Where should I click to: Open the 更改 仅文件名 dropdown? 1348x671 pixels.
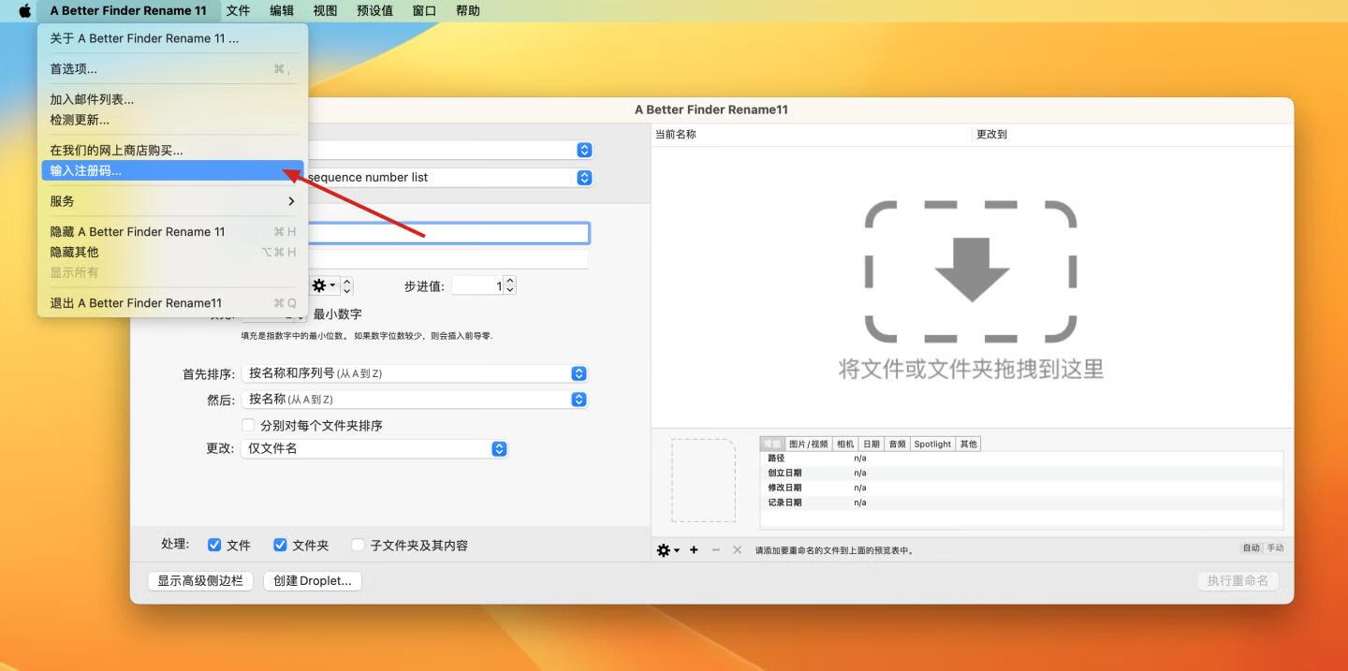(x=374, y=448)
